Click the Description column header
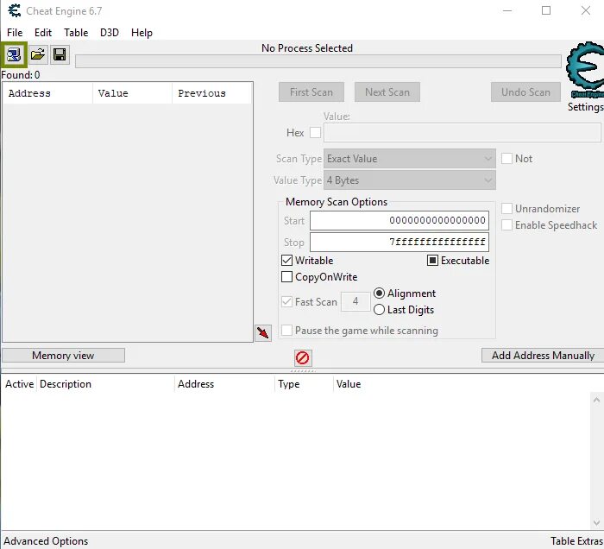The height and width of the screenshot is (549, 604). pos(105,384)
